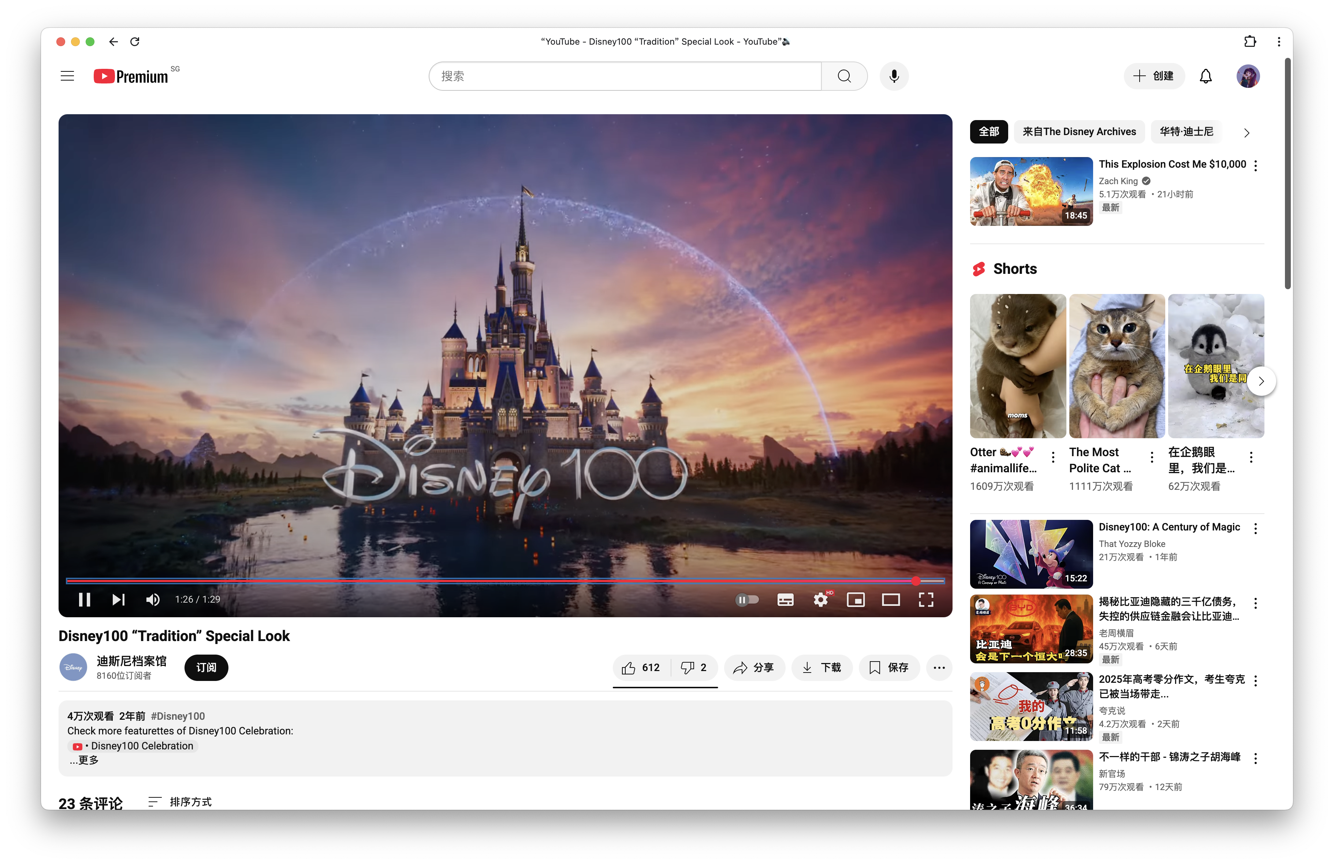
Task: Open the browser extensions puzzle icon
Action: (x=1249, y=41)
